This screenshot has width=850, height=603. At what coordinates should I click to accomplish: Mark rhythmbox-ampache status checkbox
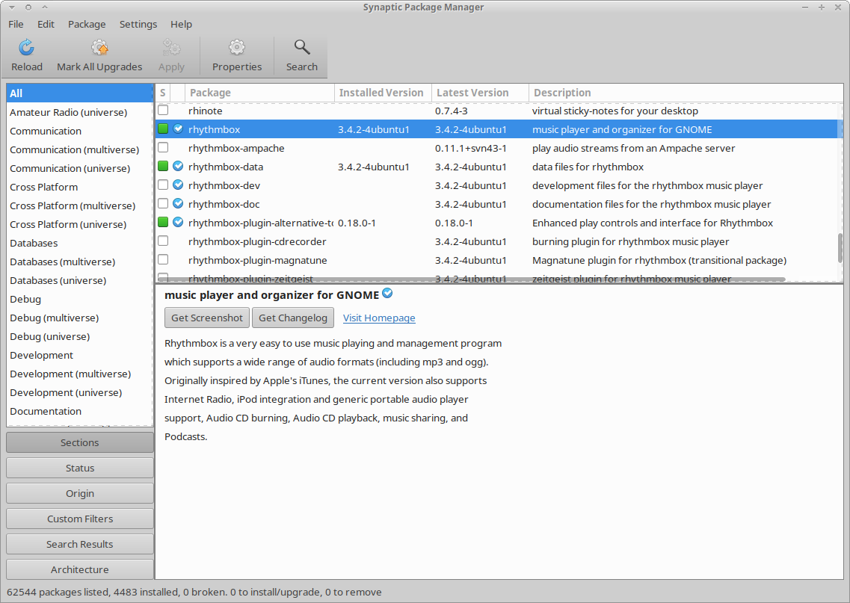pos(163,147)
